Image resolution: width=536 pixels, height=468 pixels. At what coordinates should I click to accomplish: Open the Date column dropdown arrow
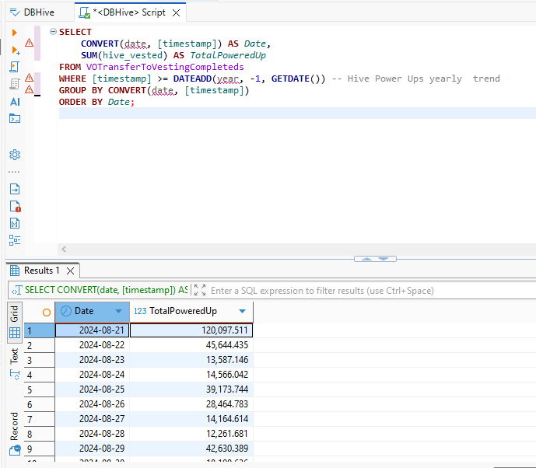118,311
